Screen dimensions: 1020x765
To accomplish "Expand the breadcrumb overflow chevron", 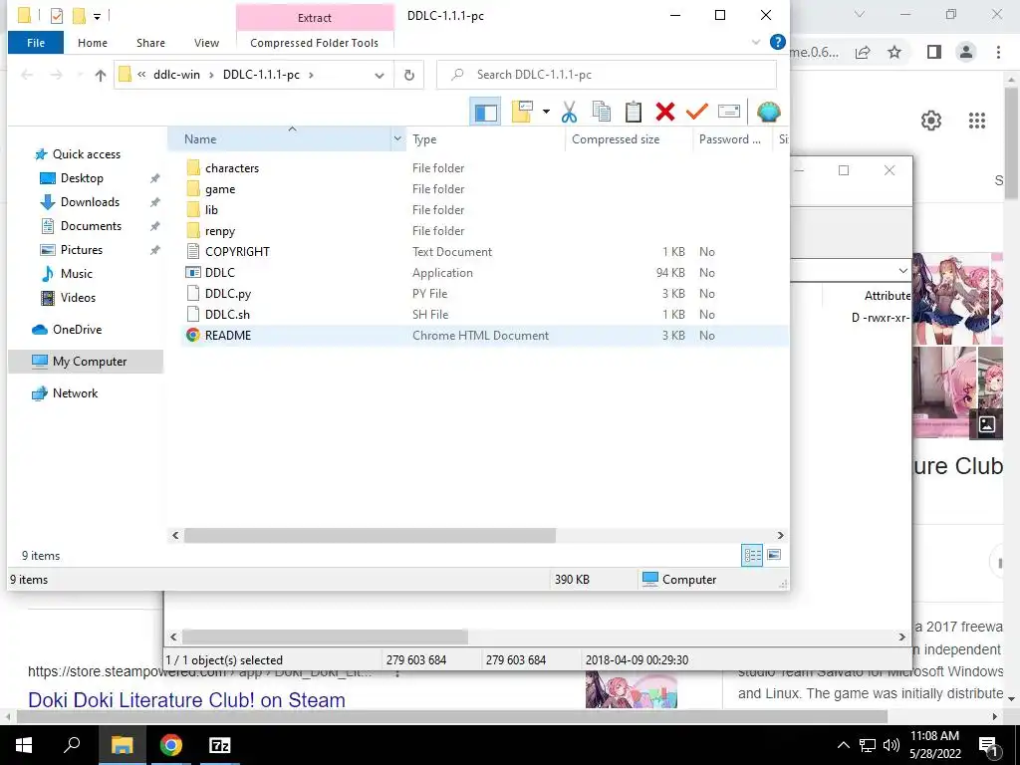I will 141,75.
